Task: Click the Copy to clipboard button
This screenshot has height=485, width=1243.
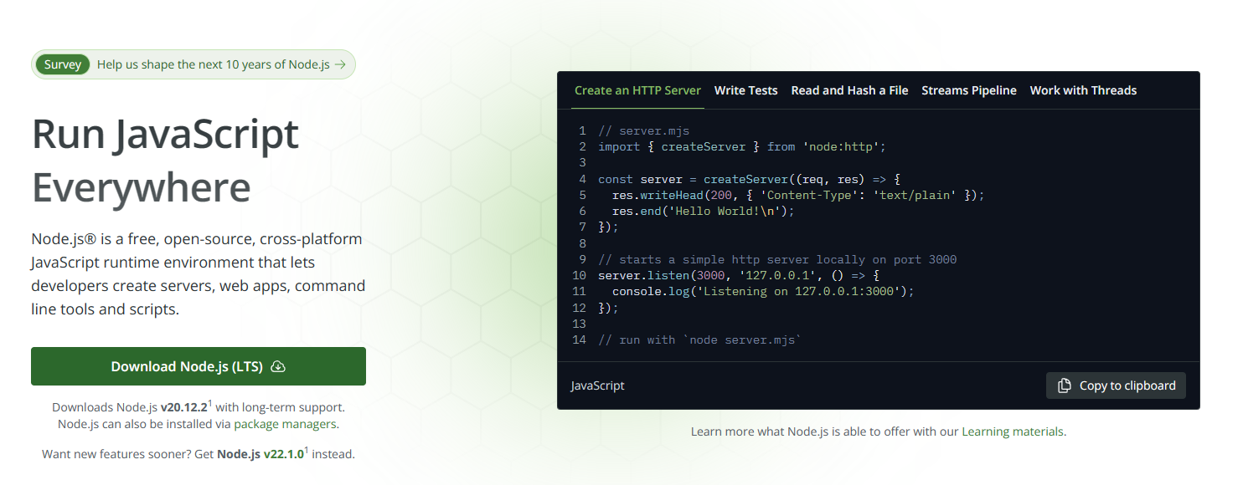Action: pos(1116,385)
